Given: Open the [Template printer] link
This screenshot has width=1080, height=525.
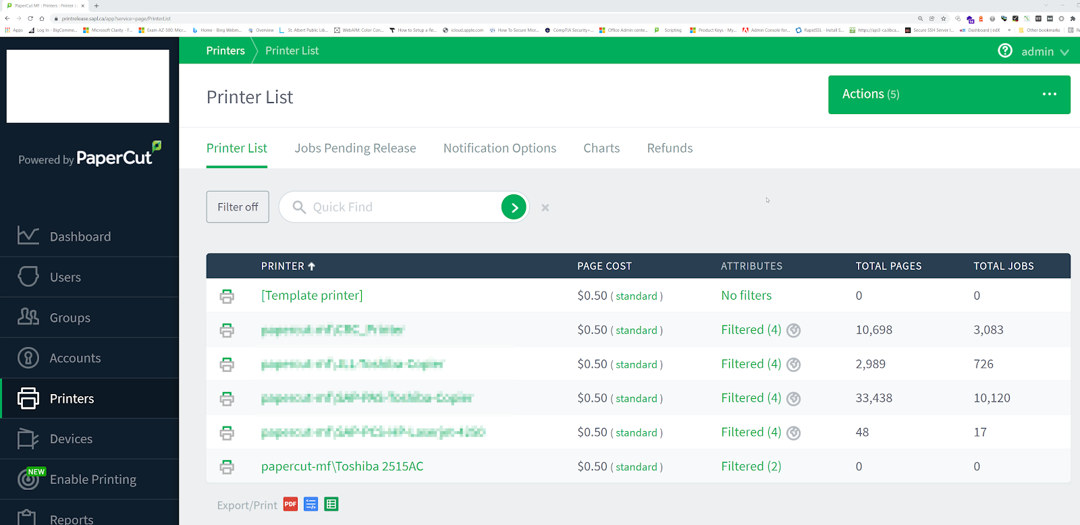Looking at the screenshot, I should [312, 296].
